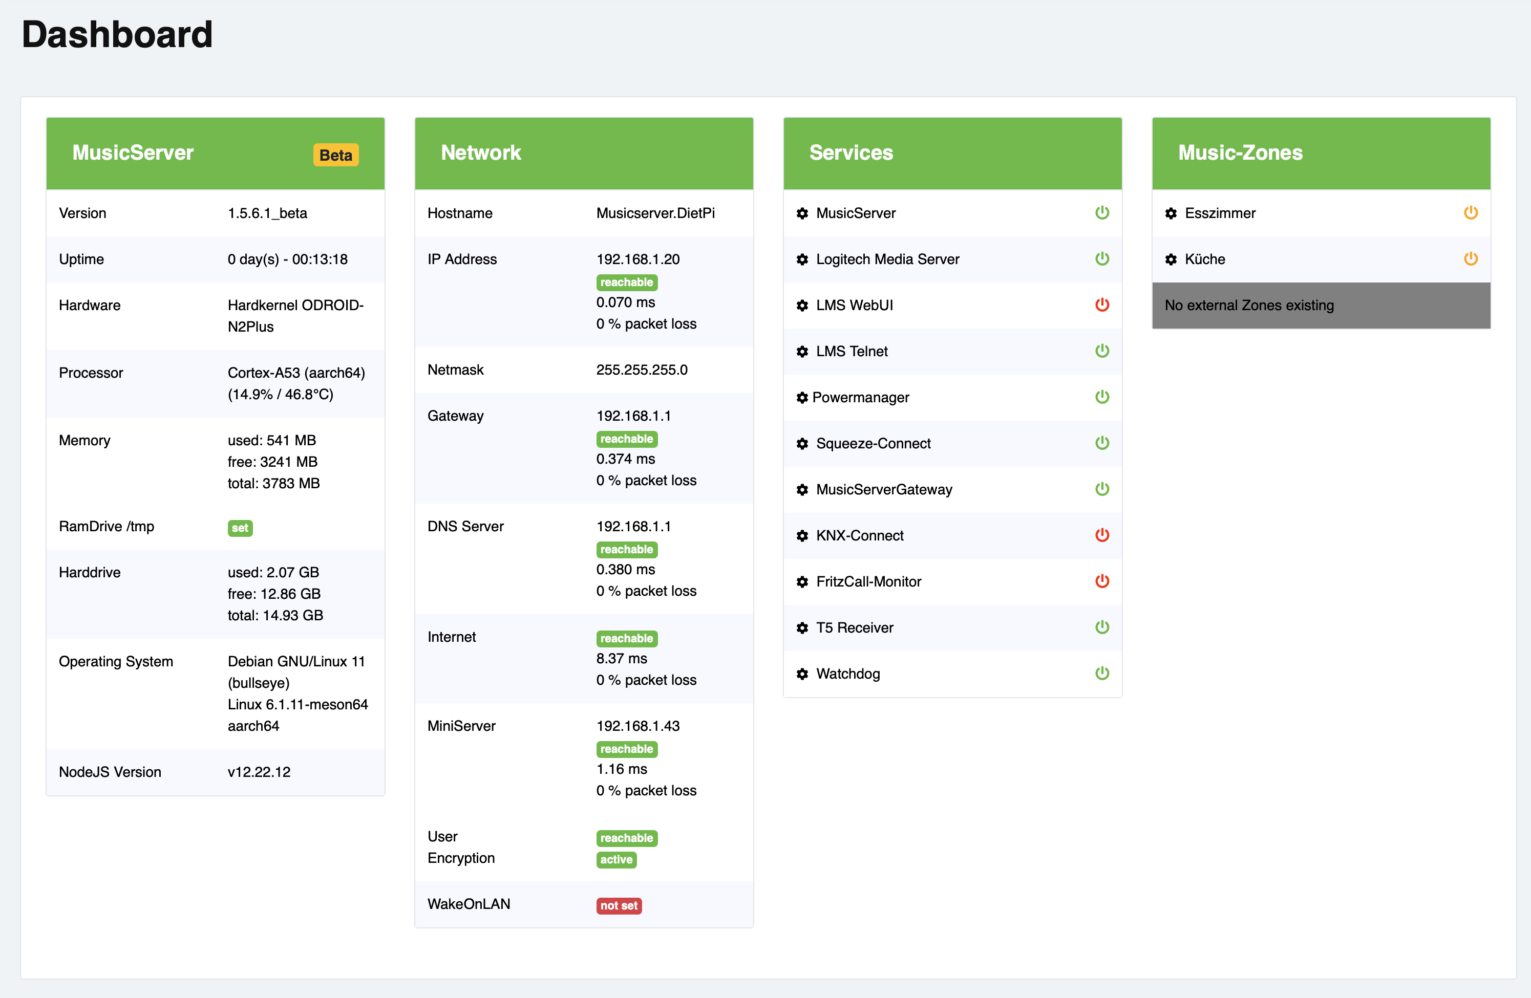Click the yellow Beta badge
Image resolution: width=1531 pixels, height=998 pixels.
pos(336,155)
